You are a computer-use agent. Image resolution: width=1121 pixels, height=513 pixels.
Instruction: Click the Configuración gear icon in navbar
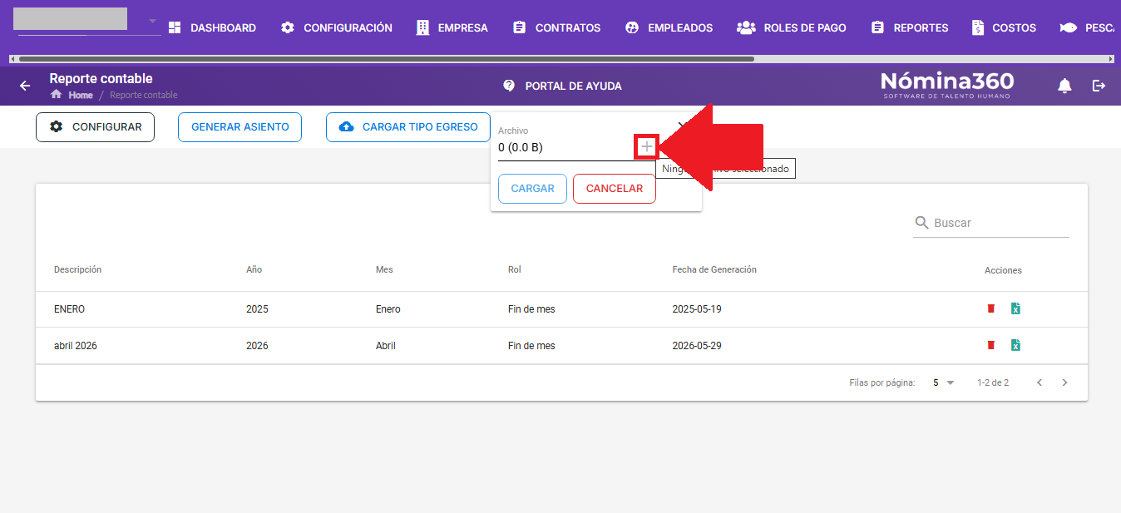pyautogui.click(x=288, y=27)
